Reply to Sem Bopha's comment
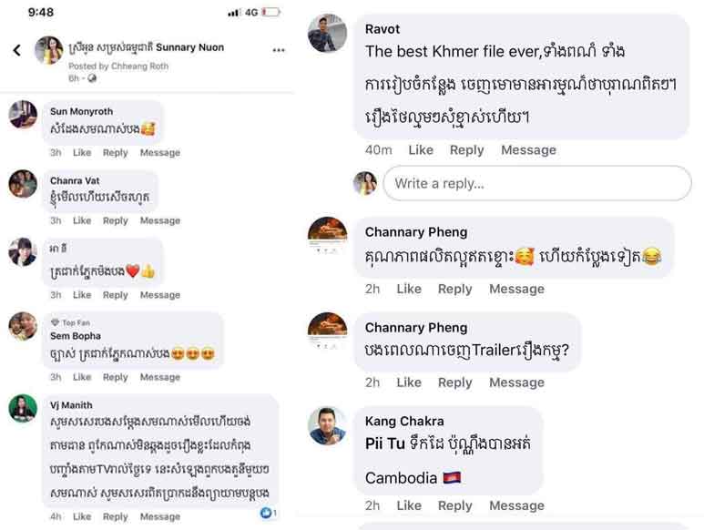This screenshot has width=704, height=530. [116, 377]
